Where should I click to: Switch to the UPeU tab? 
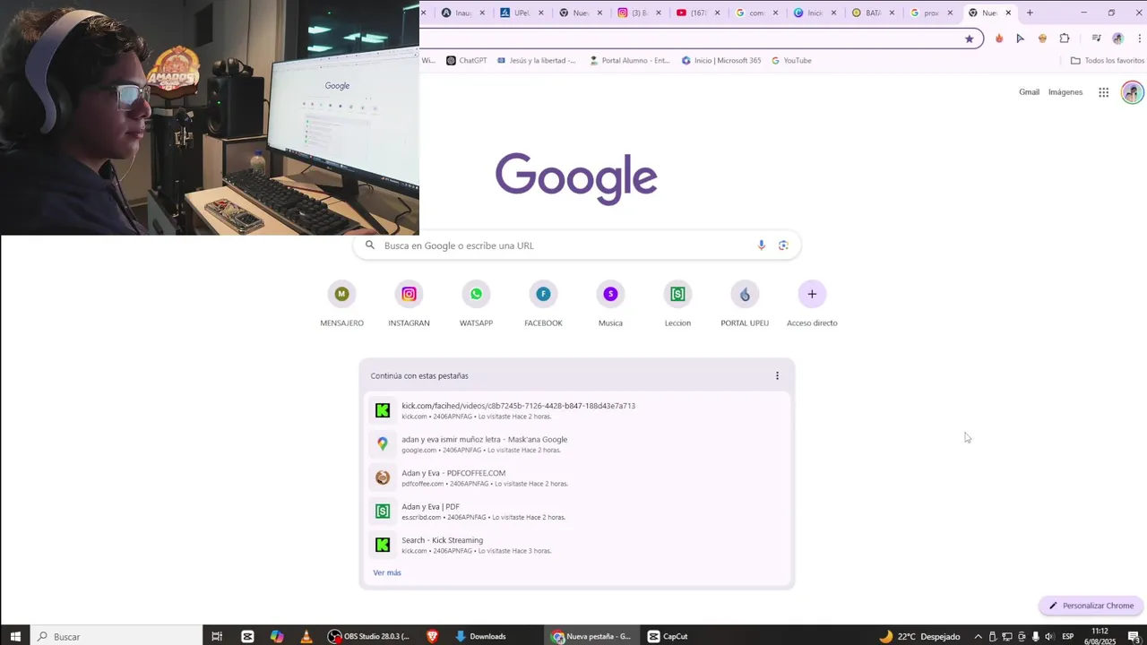[522, 13]
